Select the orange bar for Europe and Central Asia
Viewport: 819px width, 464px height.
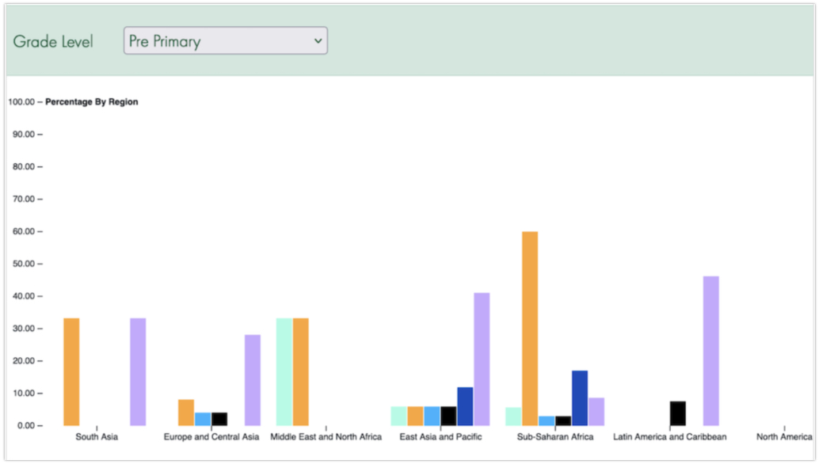[186, 413]
